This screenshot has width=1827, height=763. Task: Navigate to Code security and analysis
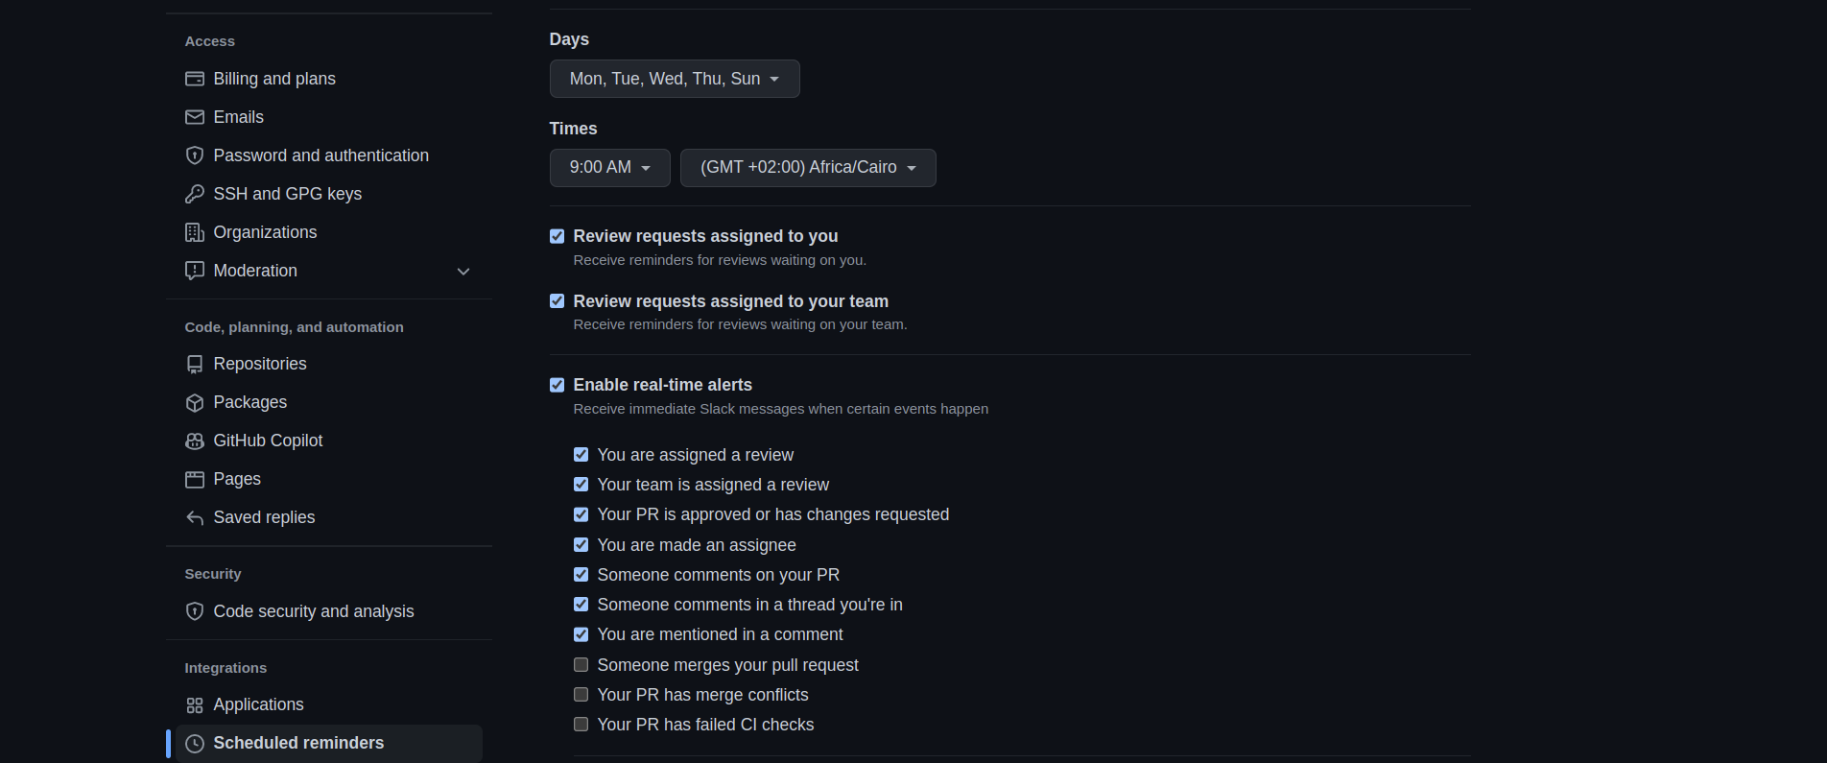point(313,611)
